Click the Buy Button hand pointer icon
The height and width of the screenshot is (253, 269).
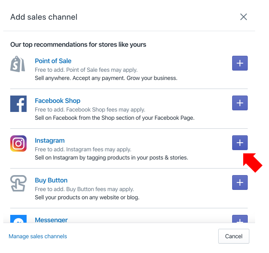(x=18, y=183)
